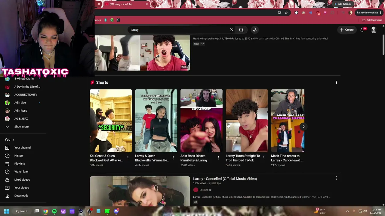Open the green Kick app on taskbar
This screenshot has width=385, height=216.
tap(107, 211)
